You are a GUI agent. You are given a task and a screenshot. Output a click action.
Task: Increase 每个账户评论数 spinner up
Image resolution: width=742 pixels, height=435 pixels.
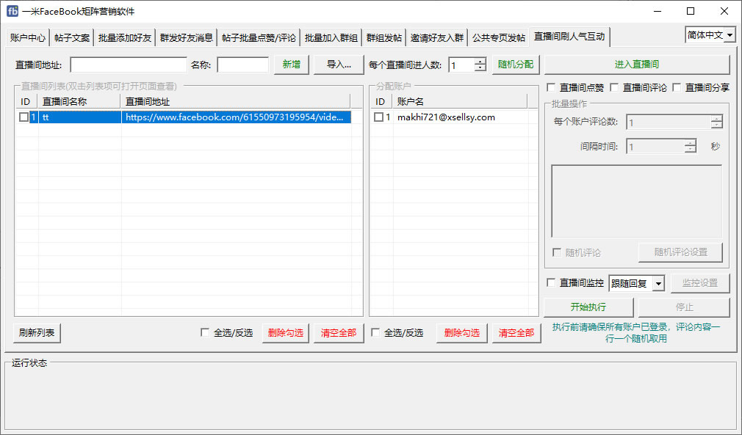click(716, 119)
